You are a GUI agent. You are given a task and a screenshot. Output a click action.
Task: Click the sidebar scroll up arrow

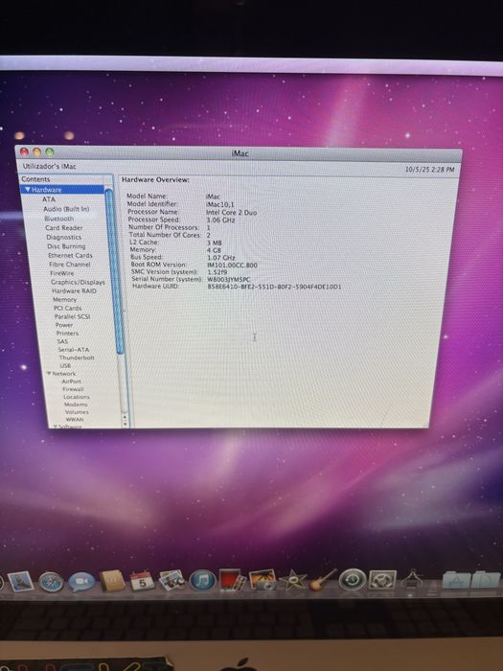125,417
